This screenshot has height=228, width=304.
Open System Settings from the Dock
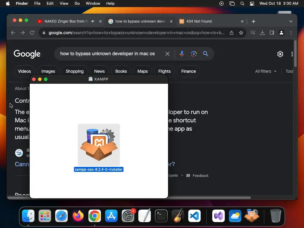(128, 216)
